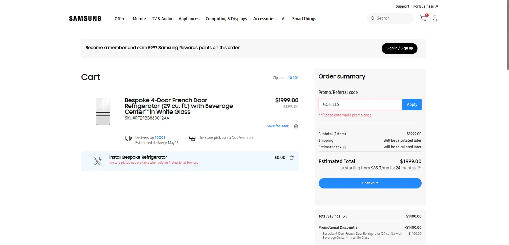Proceed to Checkout
509x245 pixels.
370,183
